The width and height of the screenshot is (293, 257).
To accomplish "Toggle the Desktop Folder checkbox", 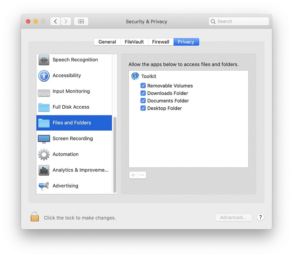I will point(143,108).
